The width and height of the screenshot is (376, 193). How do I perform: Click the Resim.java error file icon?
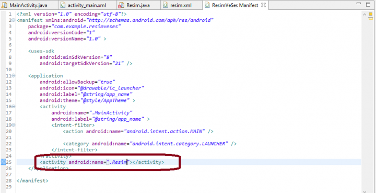pos(122,5)
